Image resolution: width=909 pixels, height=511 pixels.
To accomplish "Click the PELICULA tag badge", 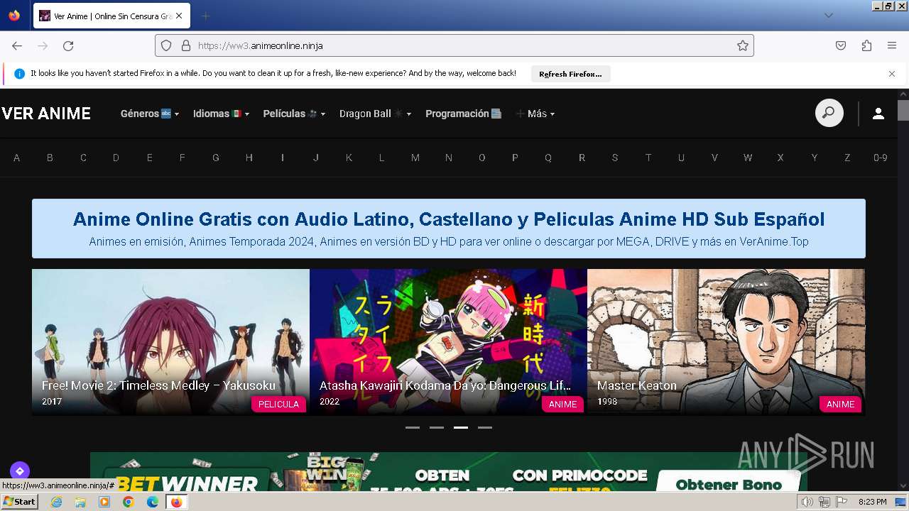I will [278, 404].
